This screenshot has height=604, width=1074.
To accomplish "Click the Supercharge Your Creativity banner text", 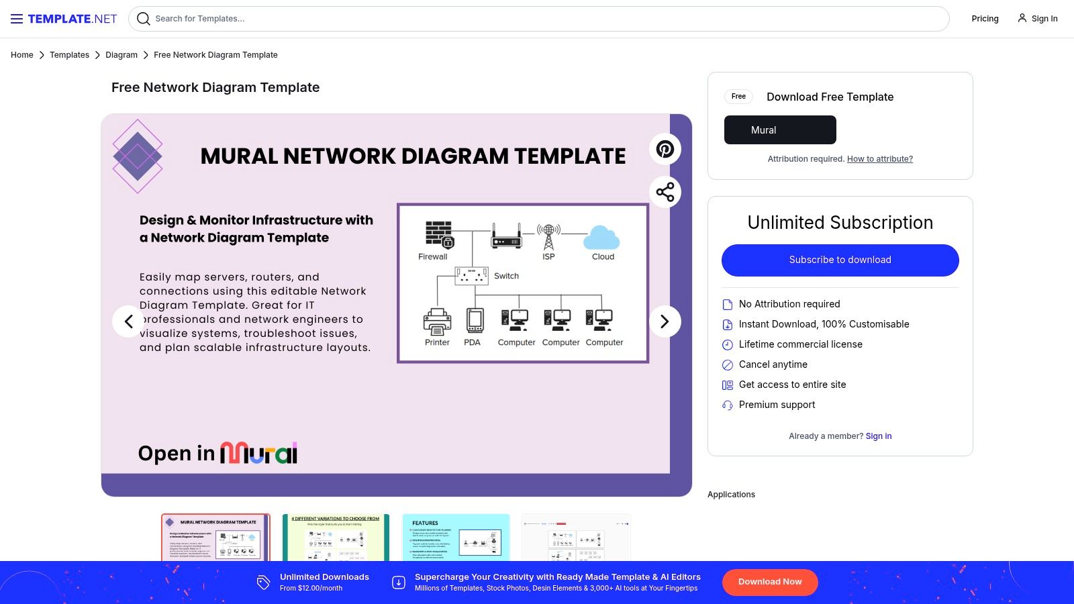I will click(557, 577).
